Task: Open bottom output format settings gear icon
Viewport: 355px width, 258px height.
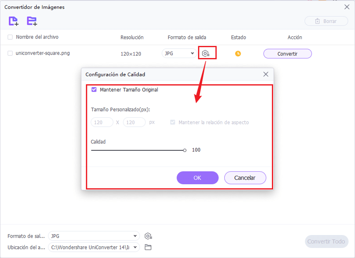Action: tap(148, 236)
